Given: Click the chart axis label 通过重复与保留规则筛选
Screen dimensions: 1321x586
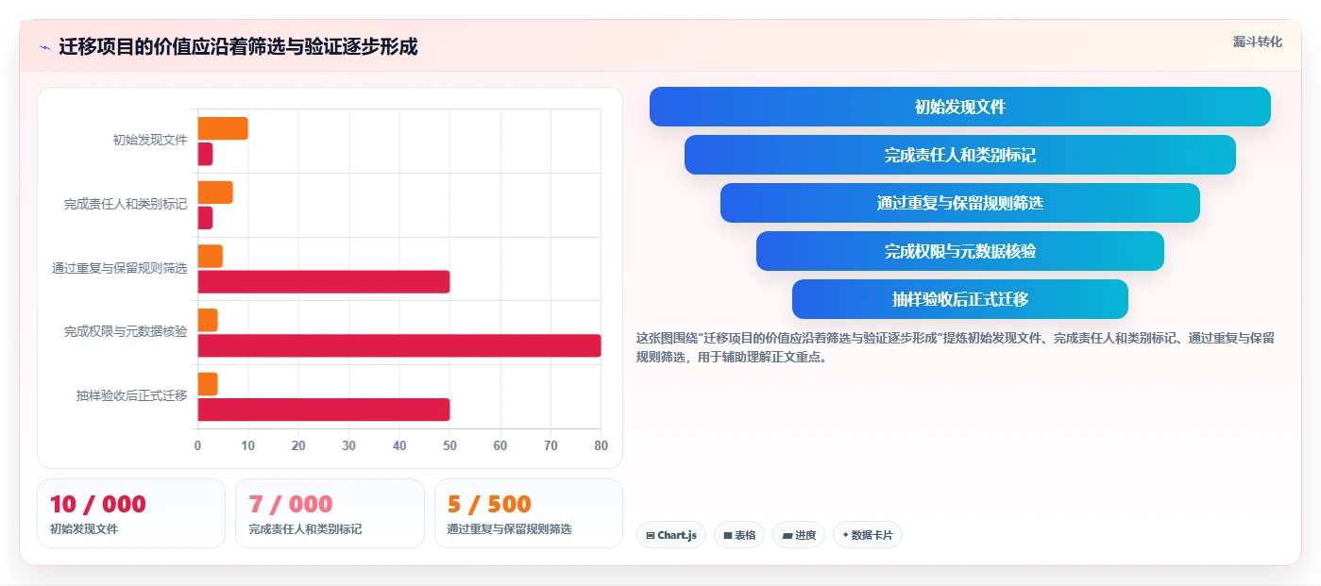Looking at the screenshot, I should pos(120,268).
